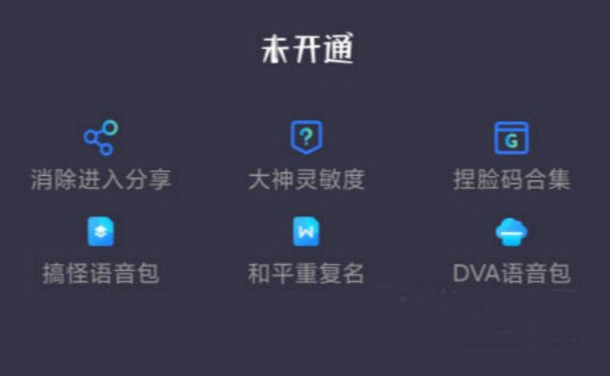The width and height of the screenshot is (610, 376).
Task: Select 和平重复名 text label
Action: (x=306, y=274)
